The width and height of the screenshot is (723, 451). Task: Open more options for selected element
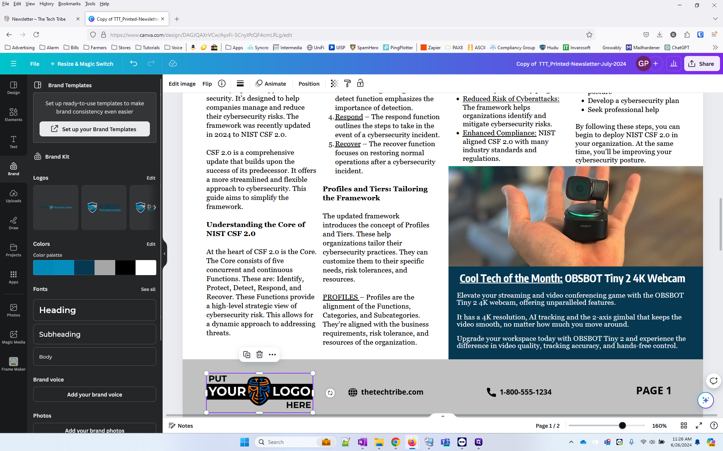coord(272,354)
